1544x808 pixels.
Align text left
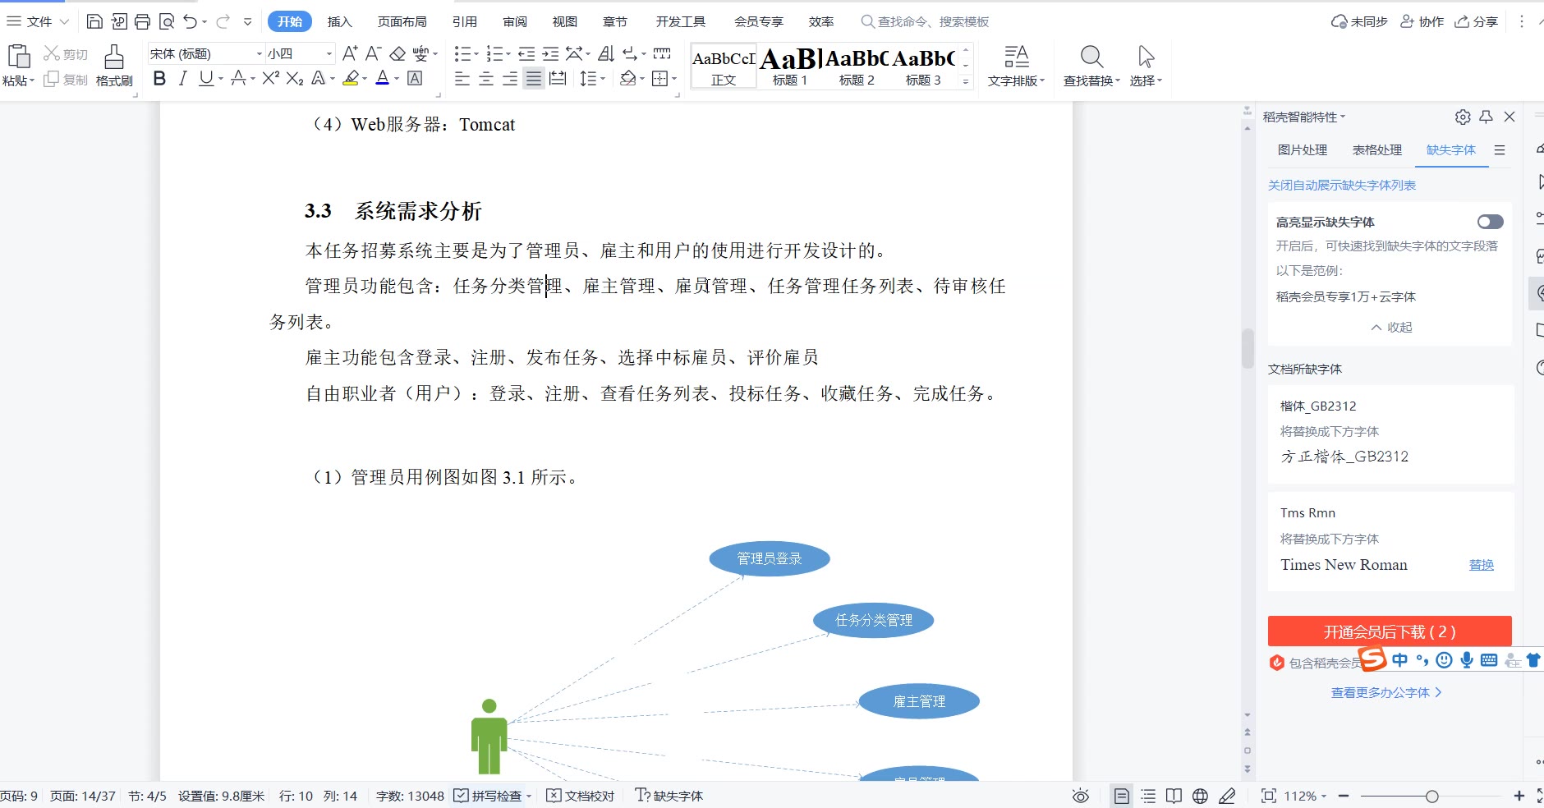coord(462,78)
